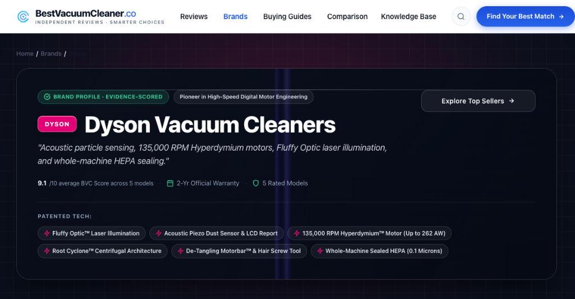575x299 pixels.
Task: Click the pink DYSON brand tag
Action: (x=57, y=124)
